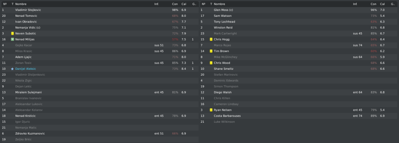399x143 pixels.
Task: Click Chris Wood's yellow card icon
Action: 211,63
